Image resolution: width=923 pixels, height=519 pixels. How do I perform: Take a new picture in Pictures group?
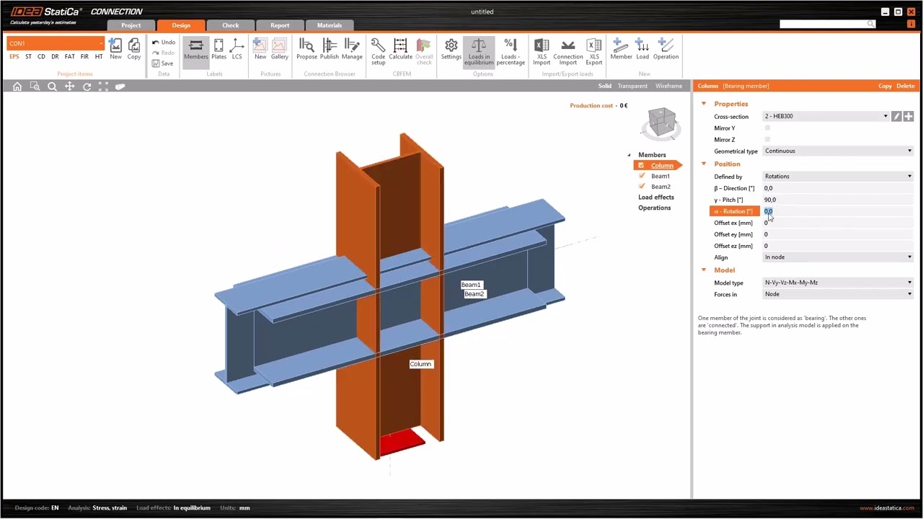tap(260, 49)
